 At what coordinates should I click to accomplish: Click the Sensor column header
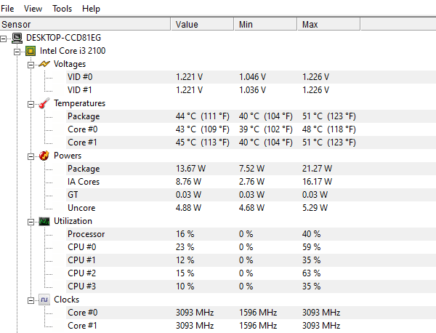point(85,24)
